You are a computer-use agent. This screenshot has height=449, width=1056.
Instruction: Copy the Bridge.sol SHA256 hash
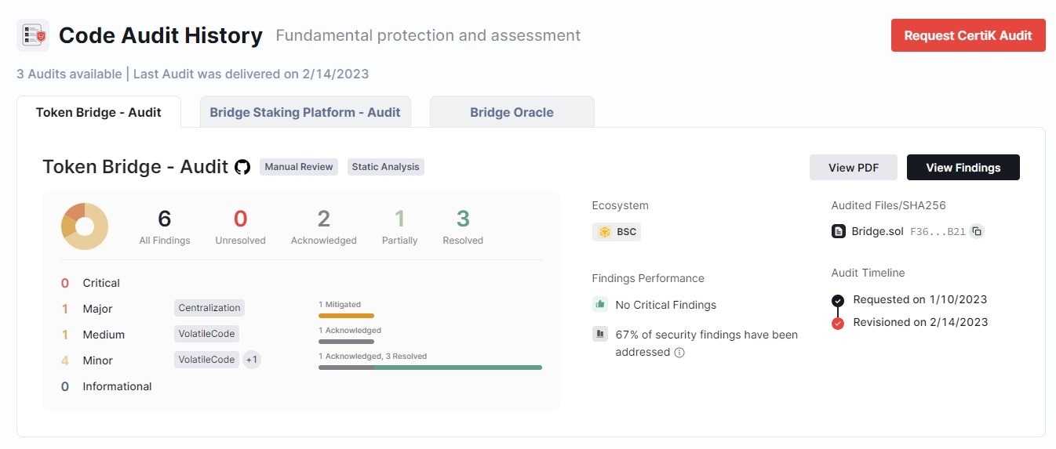tap(976, 231)
